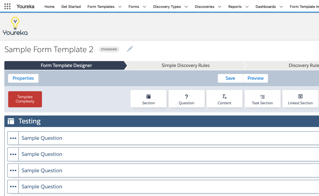Image resolution: width=319 pixels, height=196 pixels.
Task: Save the form template
Action: pyautogui.click(x=230, y=78)
